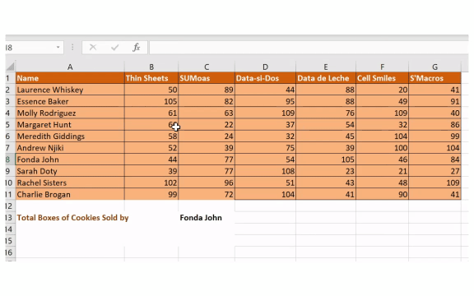The width and height of the screenshot is (474, 296).
Task: Select Fonda John's Data de Leche value 105
Action: (326, 160)
